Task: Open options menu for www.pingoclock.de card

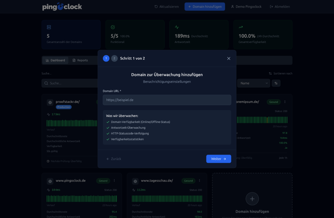Action: (114, 181)
